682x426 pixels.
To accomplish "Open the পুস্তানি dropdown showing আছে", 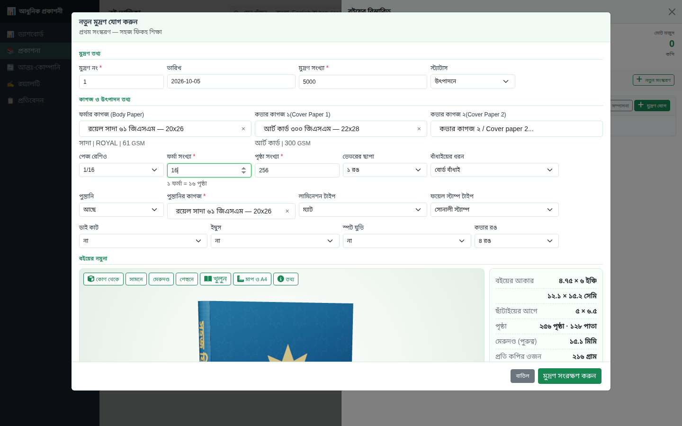I will pos(121,210).
